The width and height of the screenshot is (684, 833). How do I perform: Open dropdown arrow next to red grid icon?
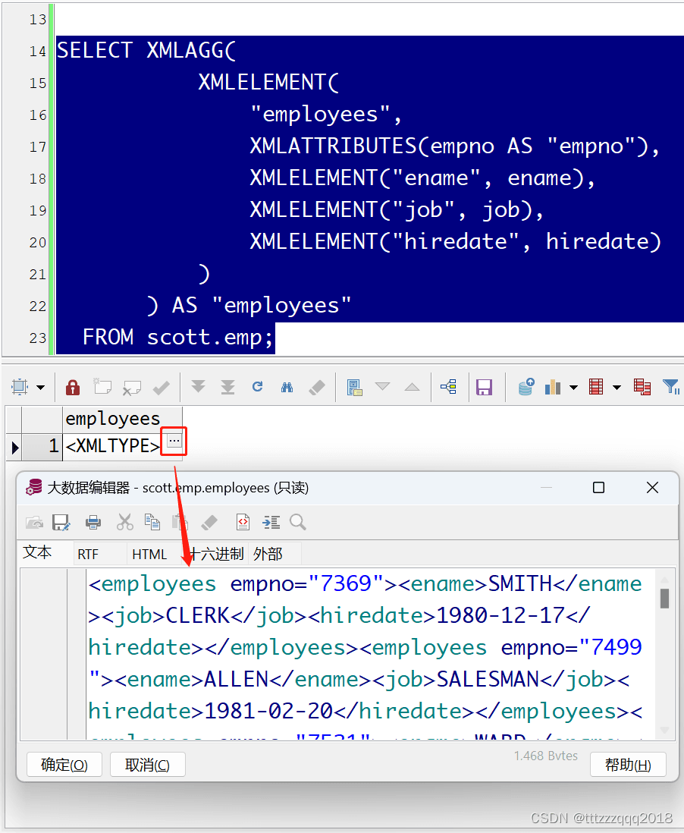tap(617, 387)
